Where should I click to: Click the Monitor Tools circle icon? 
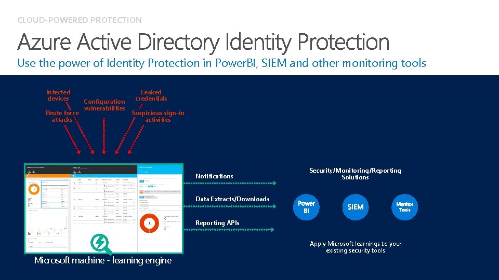tap(404, 207)
